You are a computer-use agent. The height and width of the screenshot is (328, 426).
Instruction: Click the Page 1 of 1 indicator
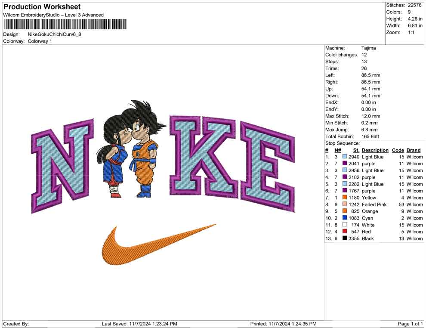(410, 324)
